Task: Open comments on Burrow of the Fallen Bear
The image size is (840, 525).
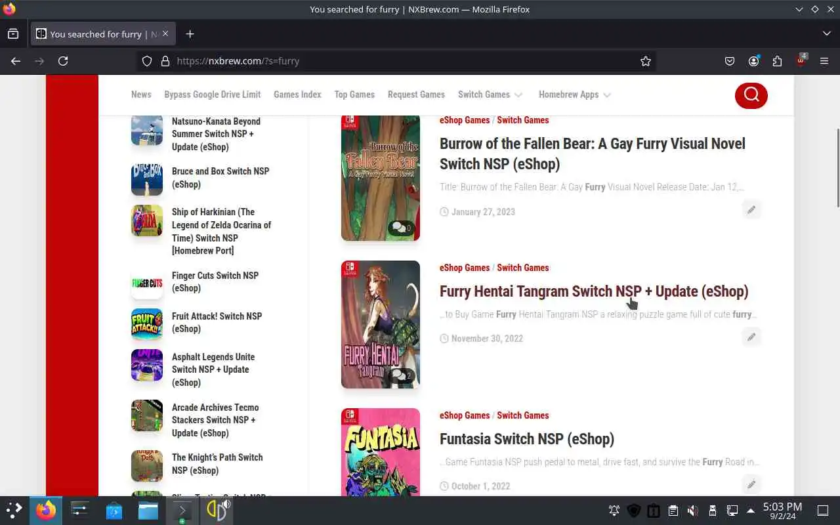Action: pos(401,228)
